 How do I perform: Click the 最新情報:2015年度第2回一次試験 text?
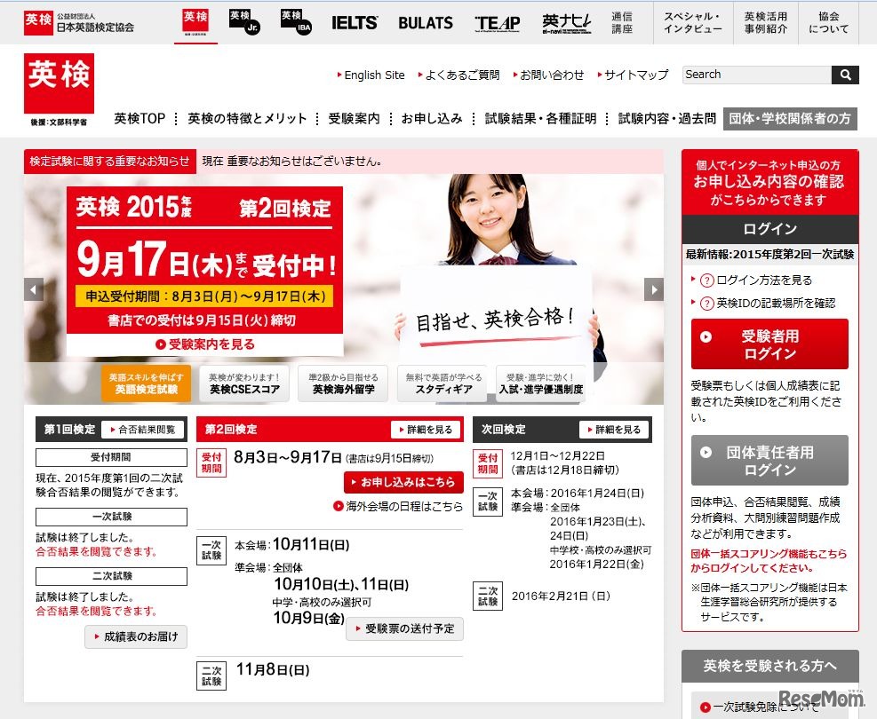pos(769,255)
